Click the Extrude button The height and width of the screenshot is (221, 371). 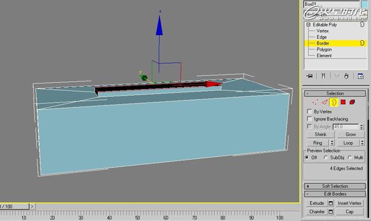317,203
